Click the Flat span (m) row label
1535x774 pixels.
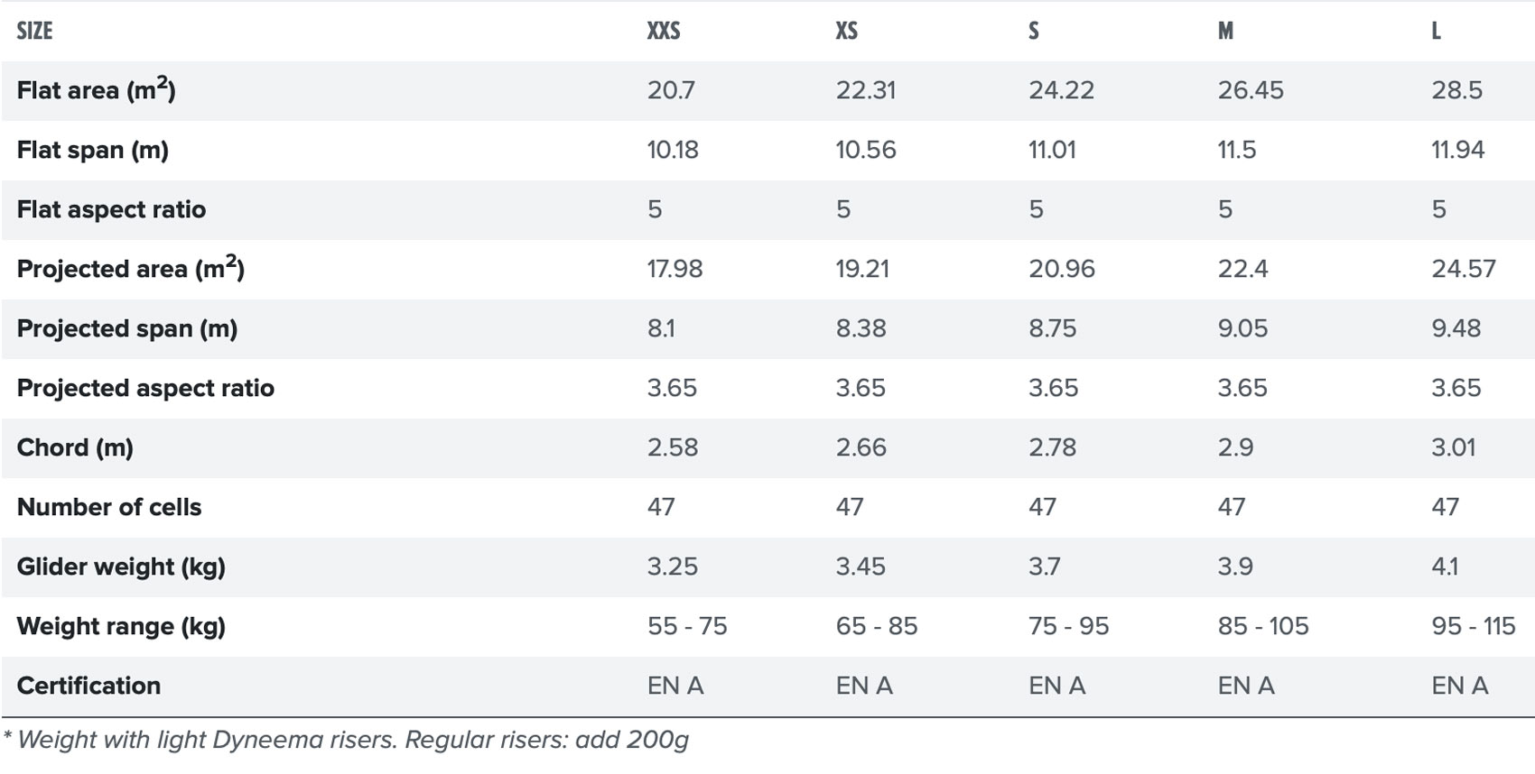click(x=93, y=150)
